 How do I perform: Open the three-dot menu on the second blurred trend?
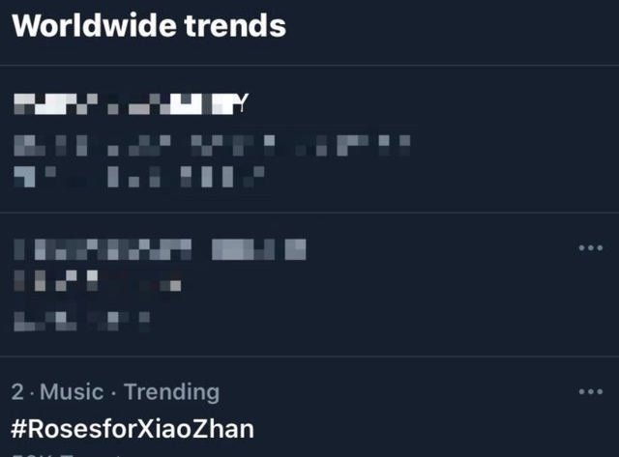point(589,248)
